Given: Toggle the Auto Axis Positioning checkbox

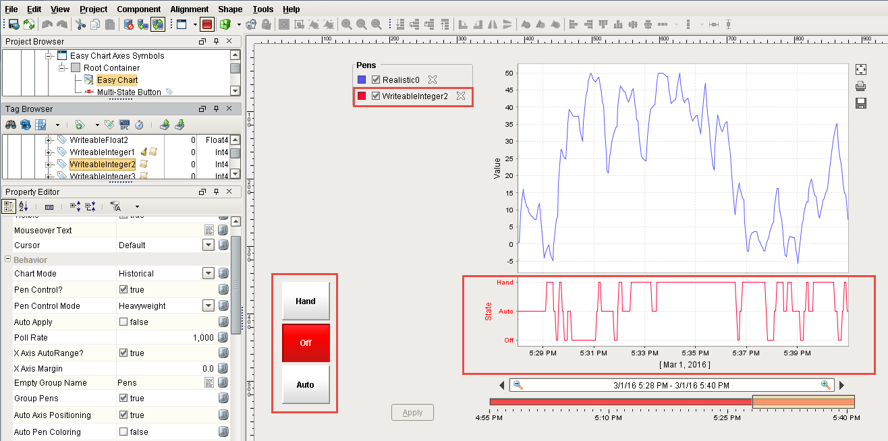Looking at the screenshot, I should (123, 415).
